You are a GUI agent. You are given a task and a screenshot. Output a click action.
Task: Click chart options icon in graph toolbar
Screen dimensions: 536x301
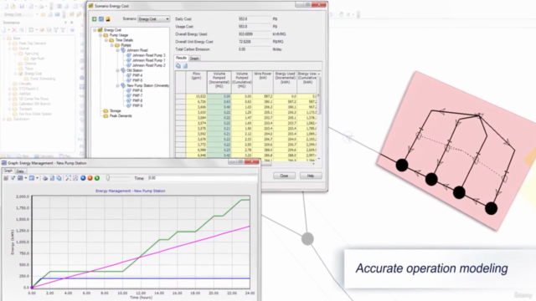[x=20, y=178]
